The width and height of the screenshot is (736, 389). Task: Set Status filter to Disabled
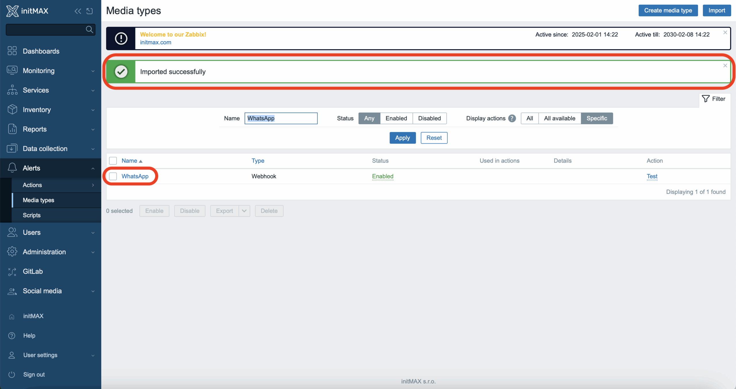coord(429,118)
